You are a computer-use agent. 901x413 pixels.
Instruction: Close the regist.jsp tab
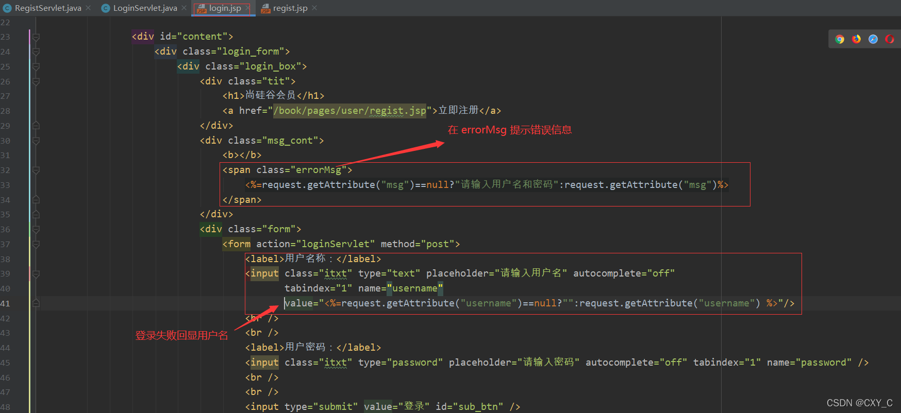point(314,8)
